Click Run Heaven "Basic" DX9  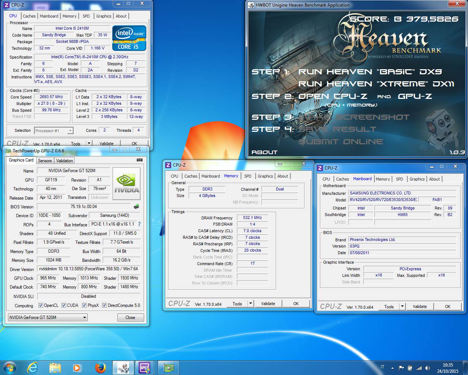[x=370, y=71]
